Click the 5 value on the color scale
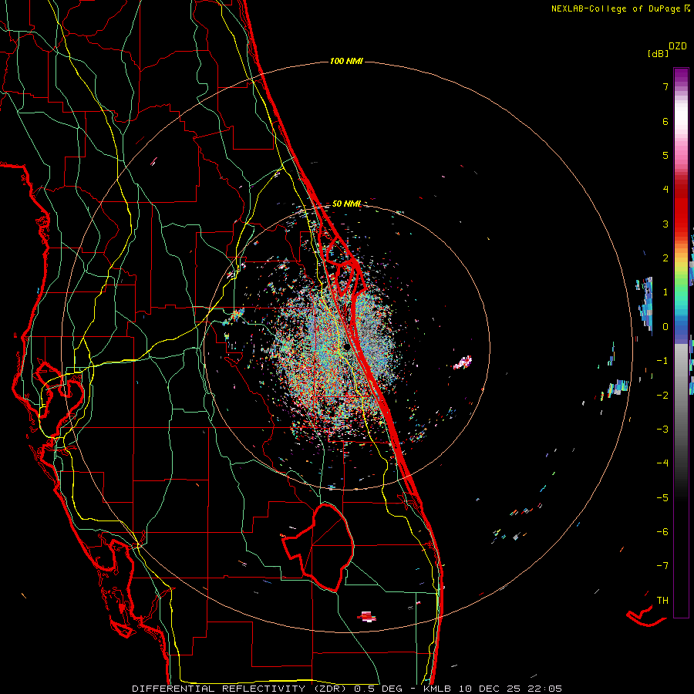The width and height of the screenshot is (694, 694). [x=665, y=155]
